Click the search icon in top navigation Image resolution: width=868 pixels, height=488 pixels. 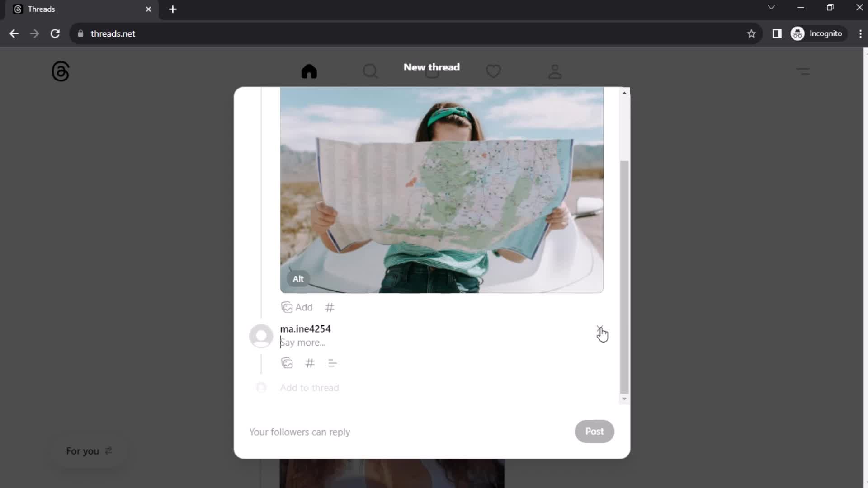click(370, 71)
